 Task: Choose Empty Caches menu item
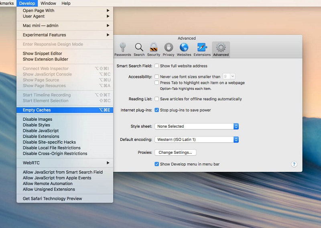pos(65,110)
